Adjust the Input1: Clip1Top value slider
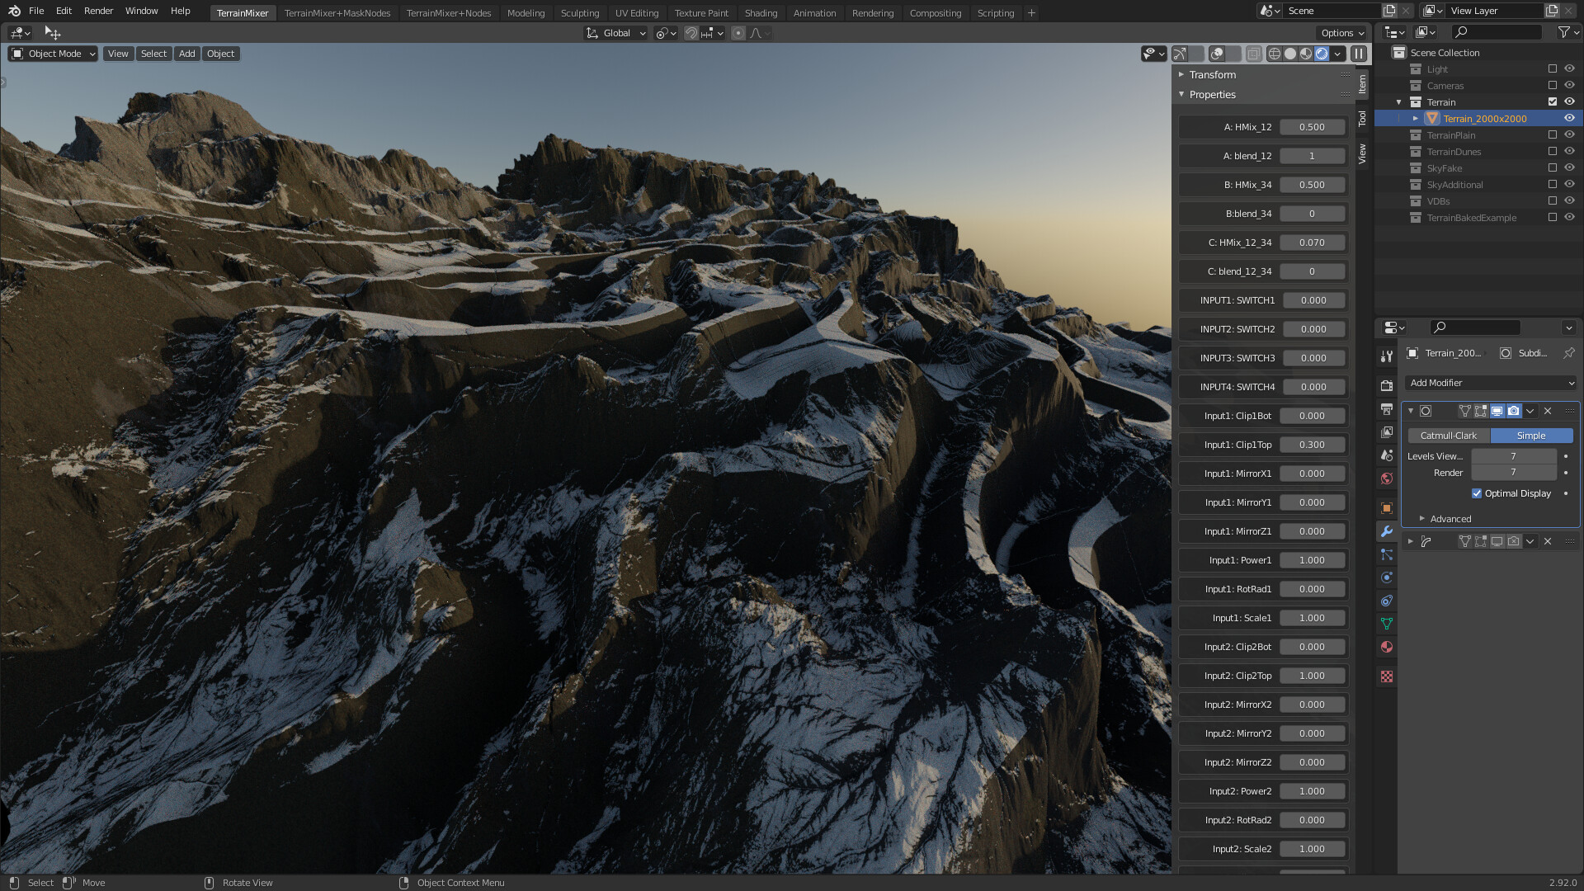The image size is (1584, 891). click(x=1312, y=445)
